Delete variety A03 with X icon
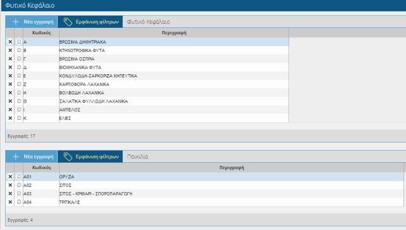 [10, 193]
